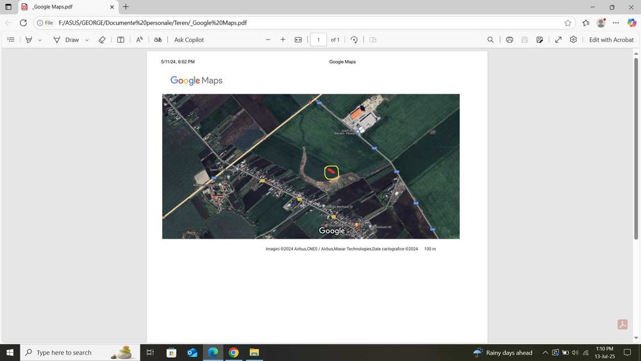Toggle the Page view icon
The image size is (641, 361).
373,40
